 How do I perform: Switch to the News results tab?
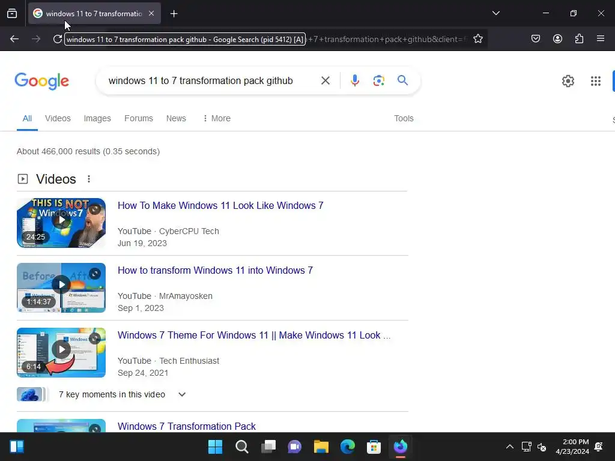[x=176, y=118]
